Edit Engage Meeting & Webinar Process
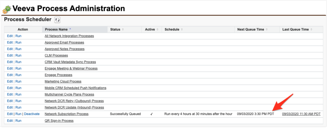Screen dimensions: 327x128 point(10,68)
